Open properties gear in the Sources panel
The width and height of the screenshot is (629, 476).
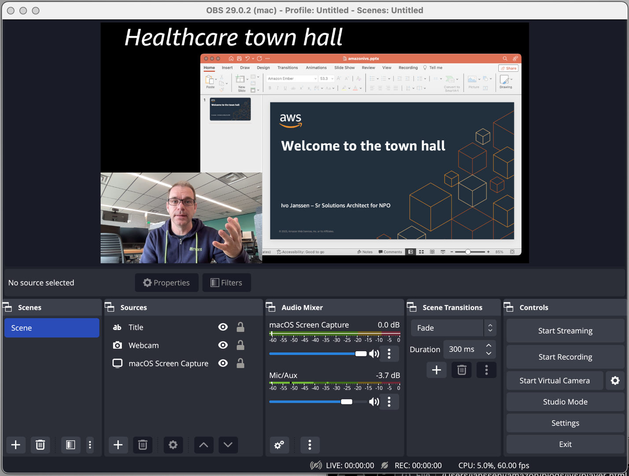click(x=173, y=445)
